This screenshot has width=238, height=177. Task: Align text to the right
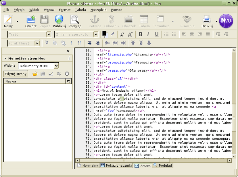[x=200, y=34]
